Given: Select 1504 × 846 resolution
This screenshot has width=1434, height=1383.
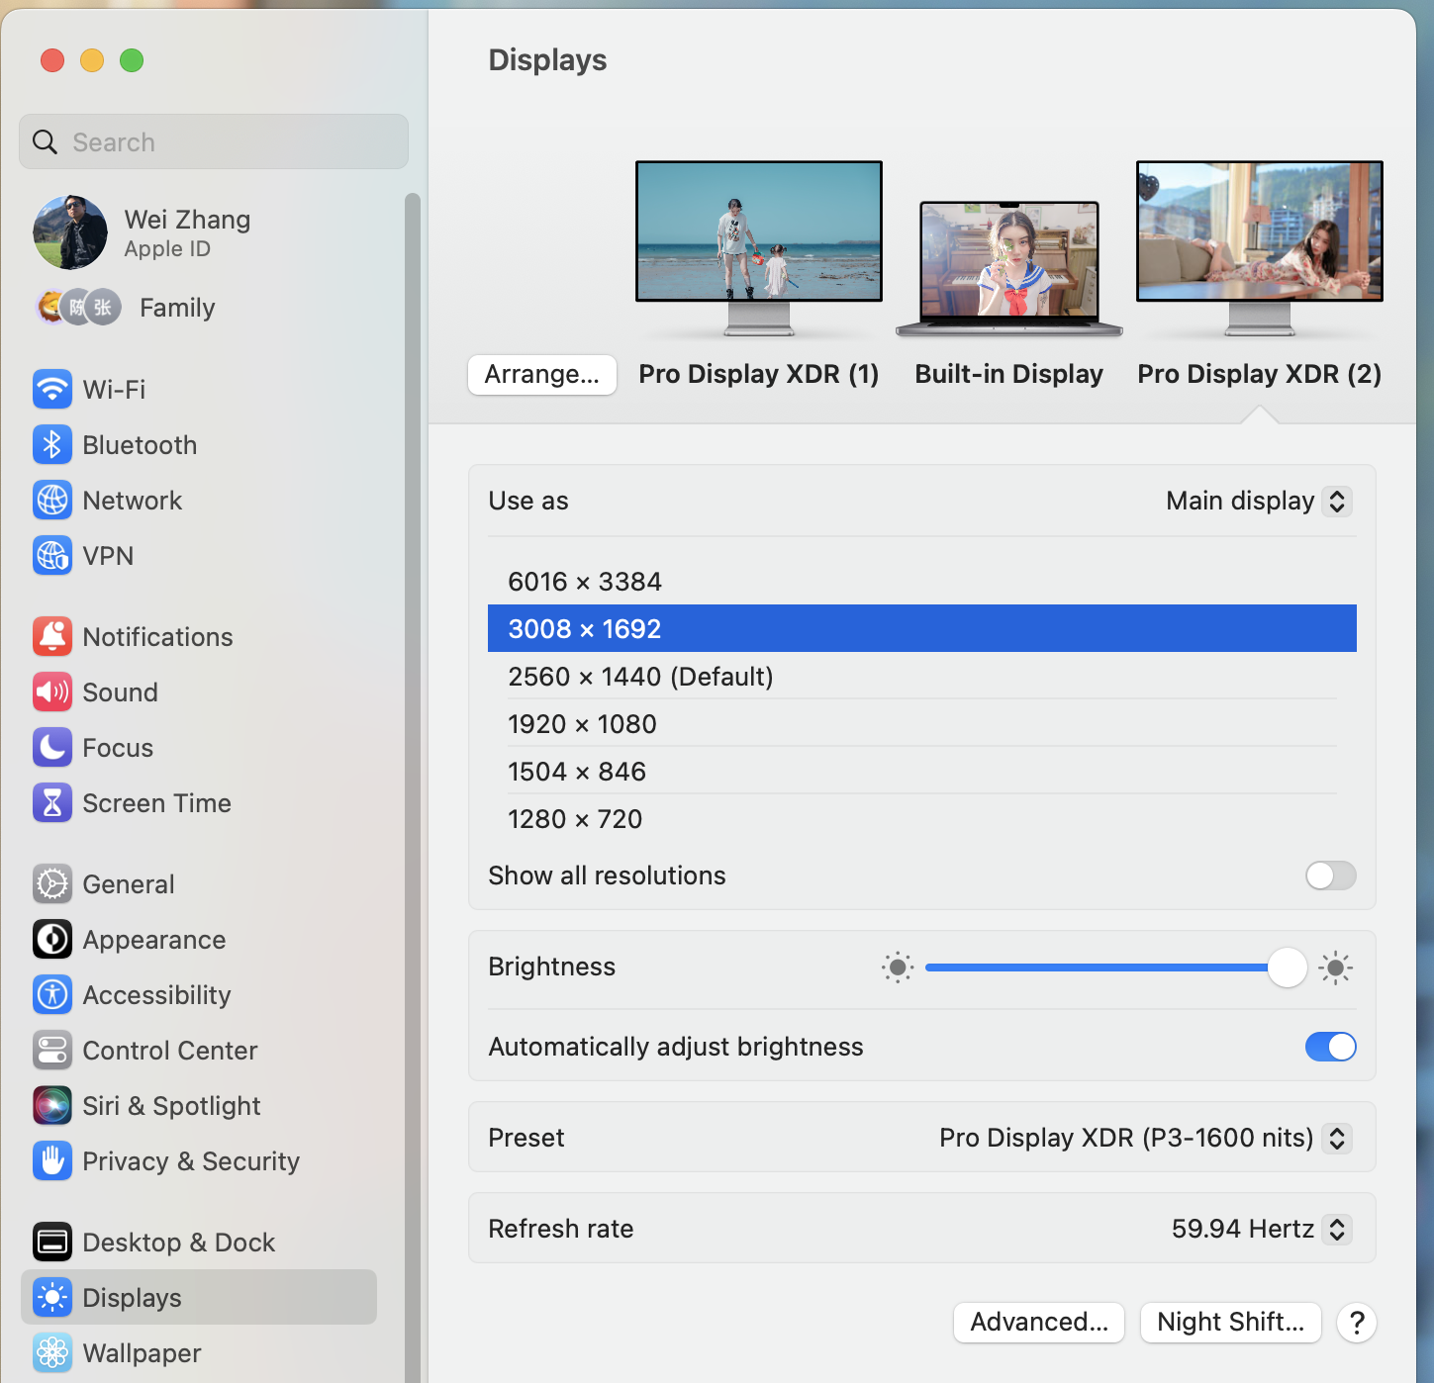Looking at the screenshot, I should [922, 772].
